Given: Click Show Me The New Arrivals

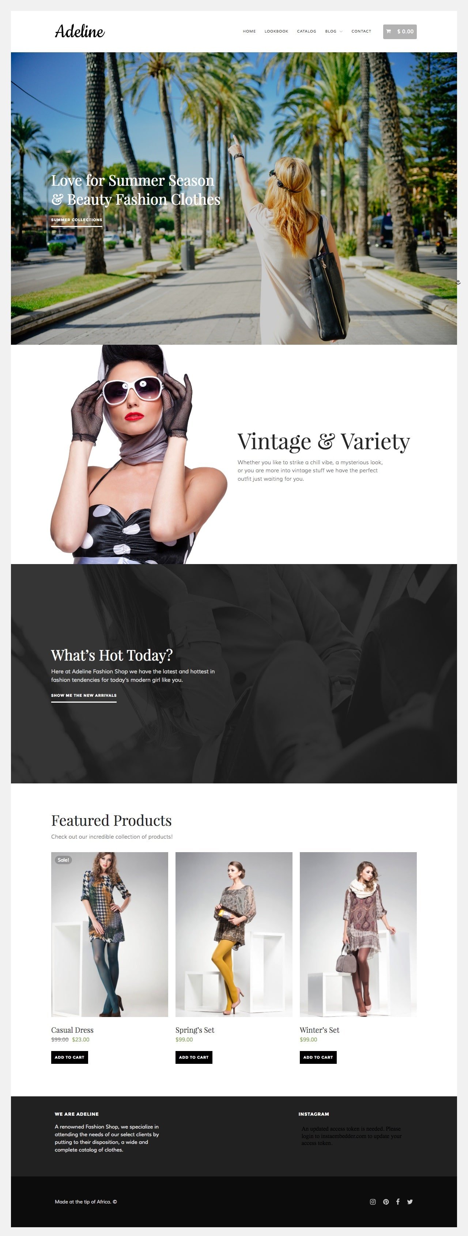Looking at the screenshot, I should 84,696.
